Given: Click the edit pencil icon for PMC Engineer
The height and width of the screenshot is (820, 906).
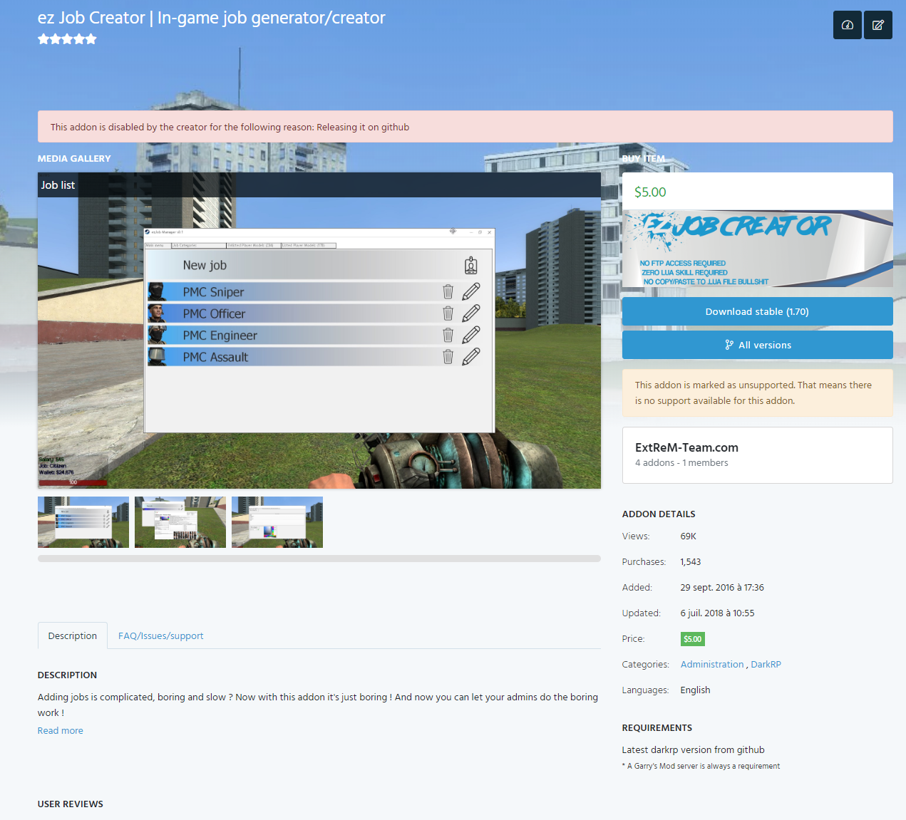Looking at the screenshot, I should point(471,334).
